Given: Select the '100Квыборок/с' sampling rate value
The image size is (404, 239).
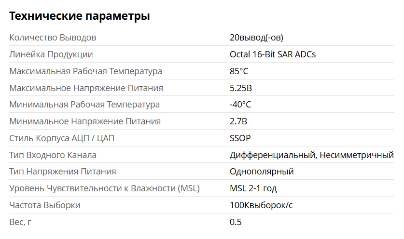Looking at the screenshot, I should [261, 205].
